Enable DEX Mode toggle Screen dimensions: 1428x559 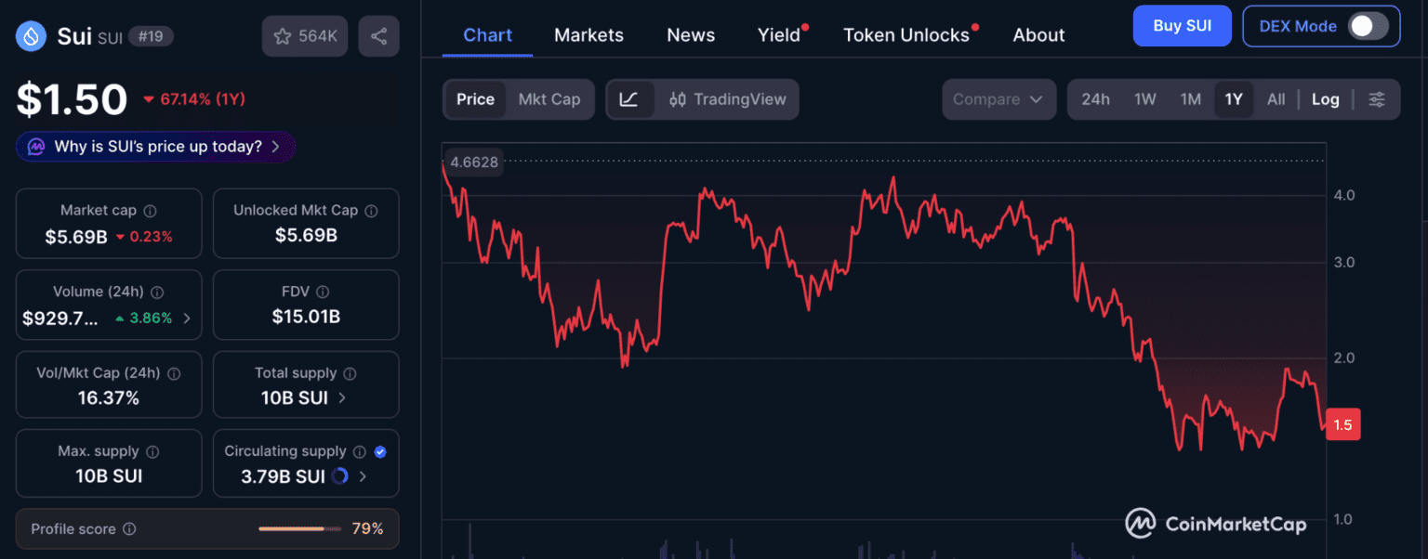[1367, 26]
